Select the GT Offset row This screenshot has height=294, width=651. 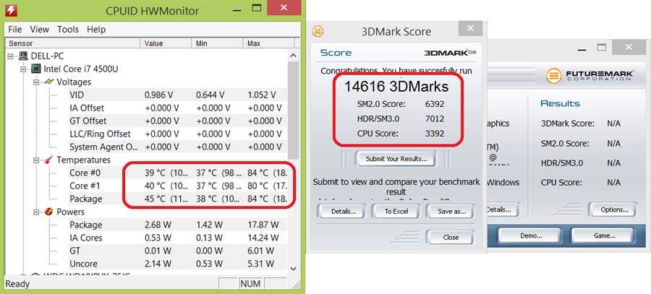(178, 121)
